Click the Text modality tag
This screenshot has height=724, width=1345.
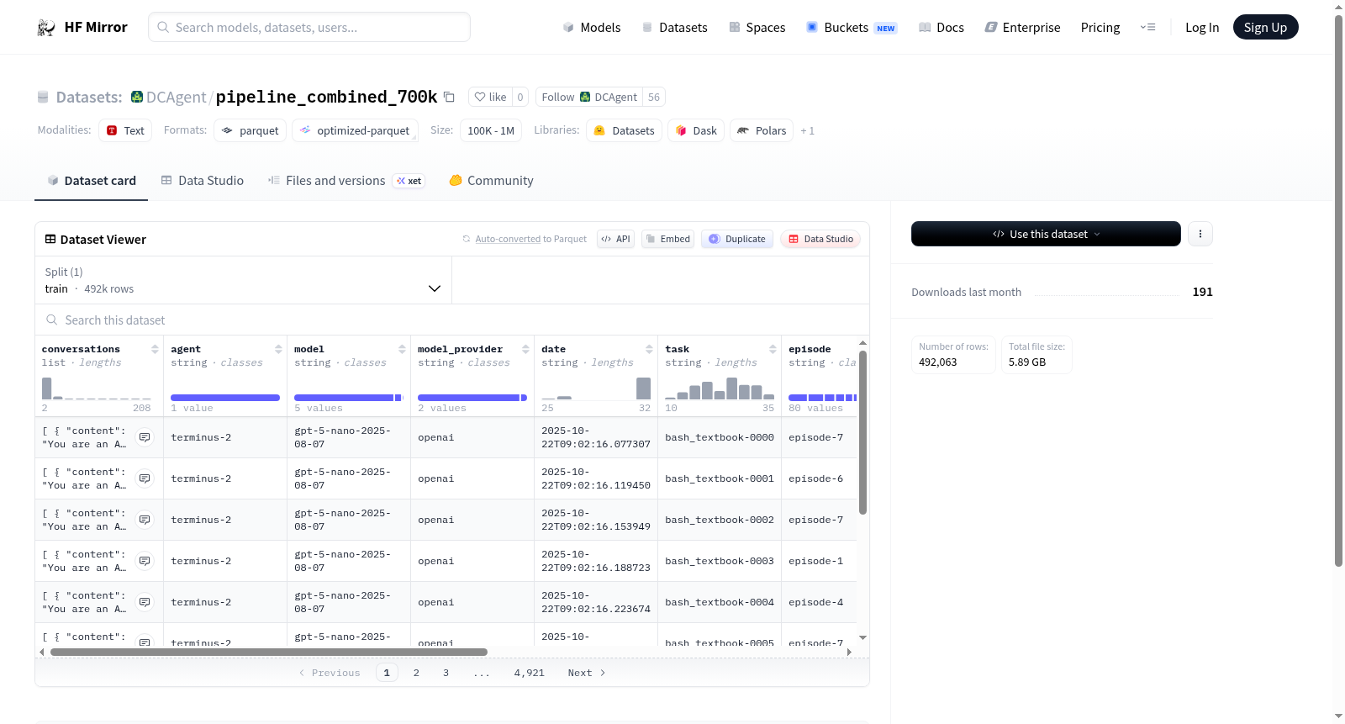click(125, 130)
